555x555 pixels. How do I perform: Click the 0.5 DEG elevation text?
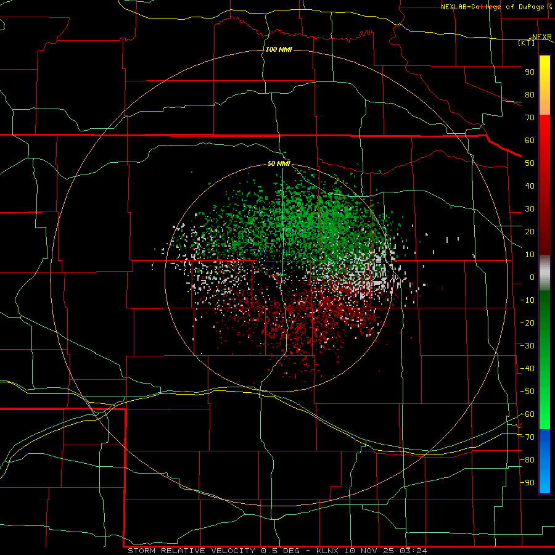pyautogui.click(x=281, y=551)
